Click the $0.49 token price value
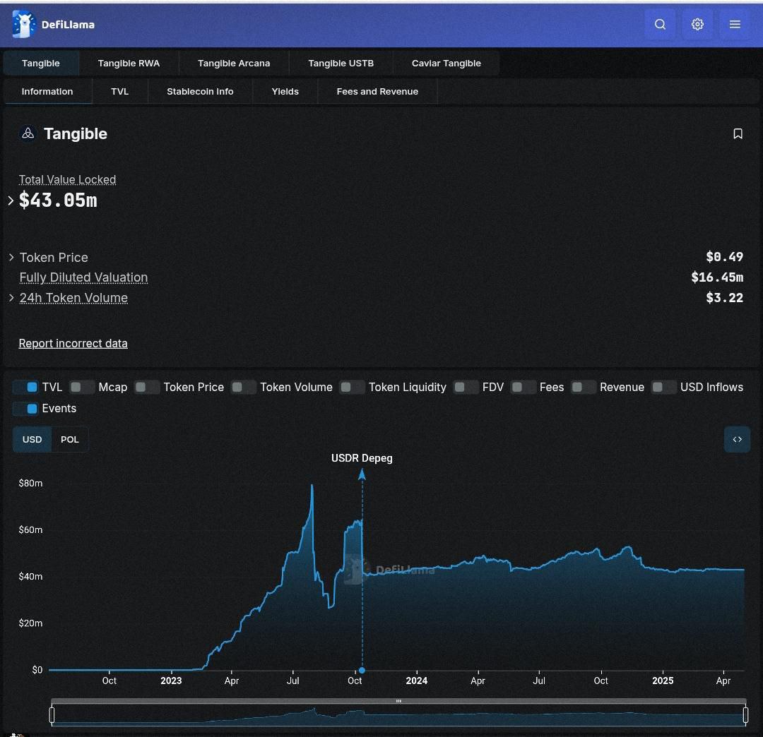This screenshot has height=737, width=763. coord(725,257)
